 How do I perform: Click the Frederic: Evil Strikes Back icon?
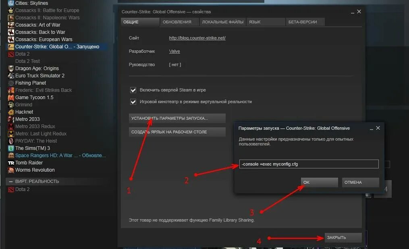11,91
